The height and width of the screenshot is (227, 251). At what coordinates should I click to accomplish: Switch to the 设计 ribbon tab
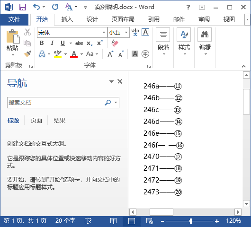[x=92, y=19]
